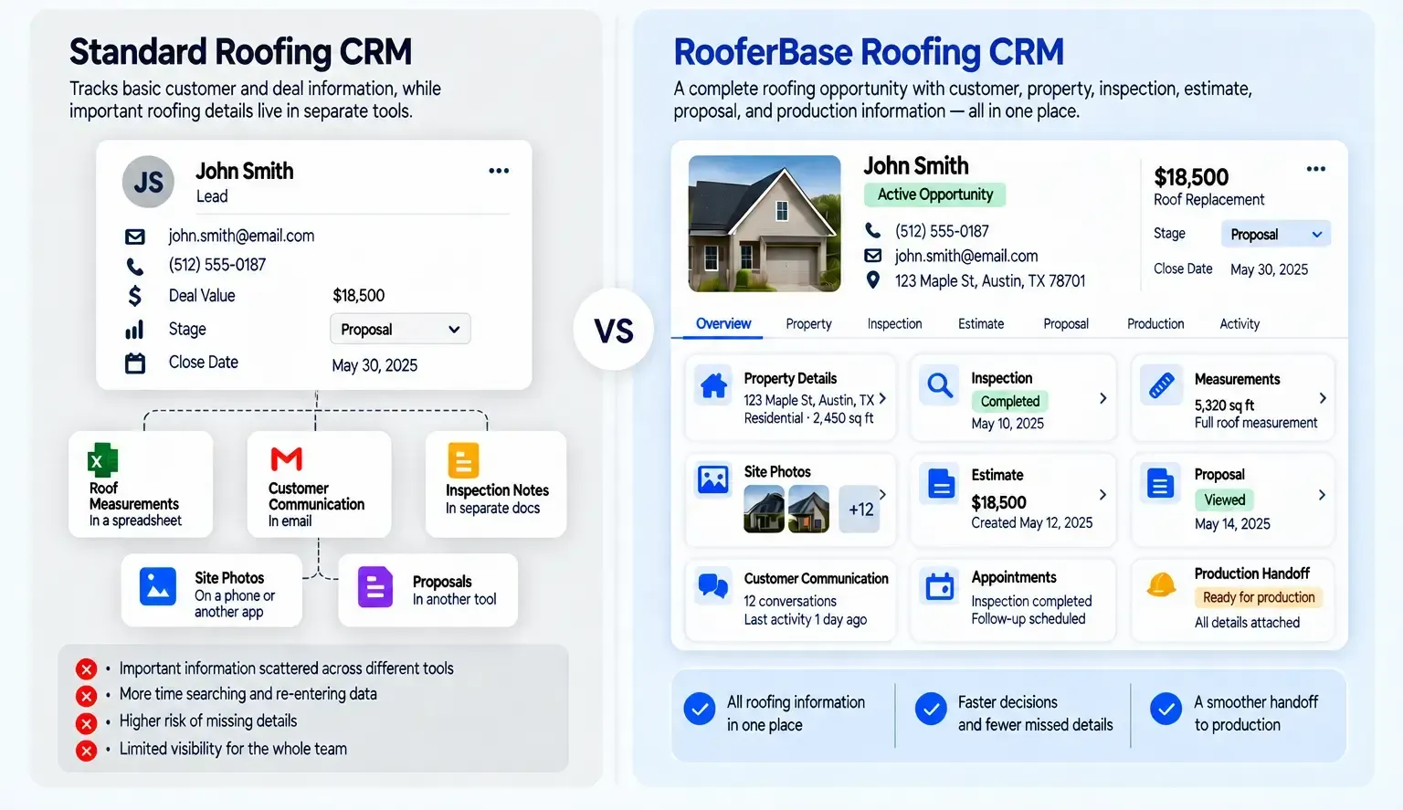Switch to the Property tab
Screen dimensions: 1403x810
[808, 324]
